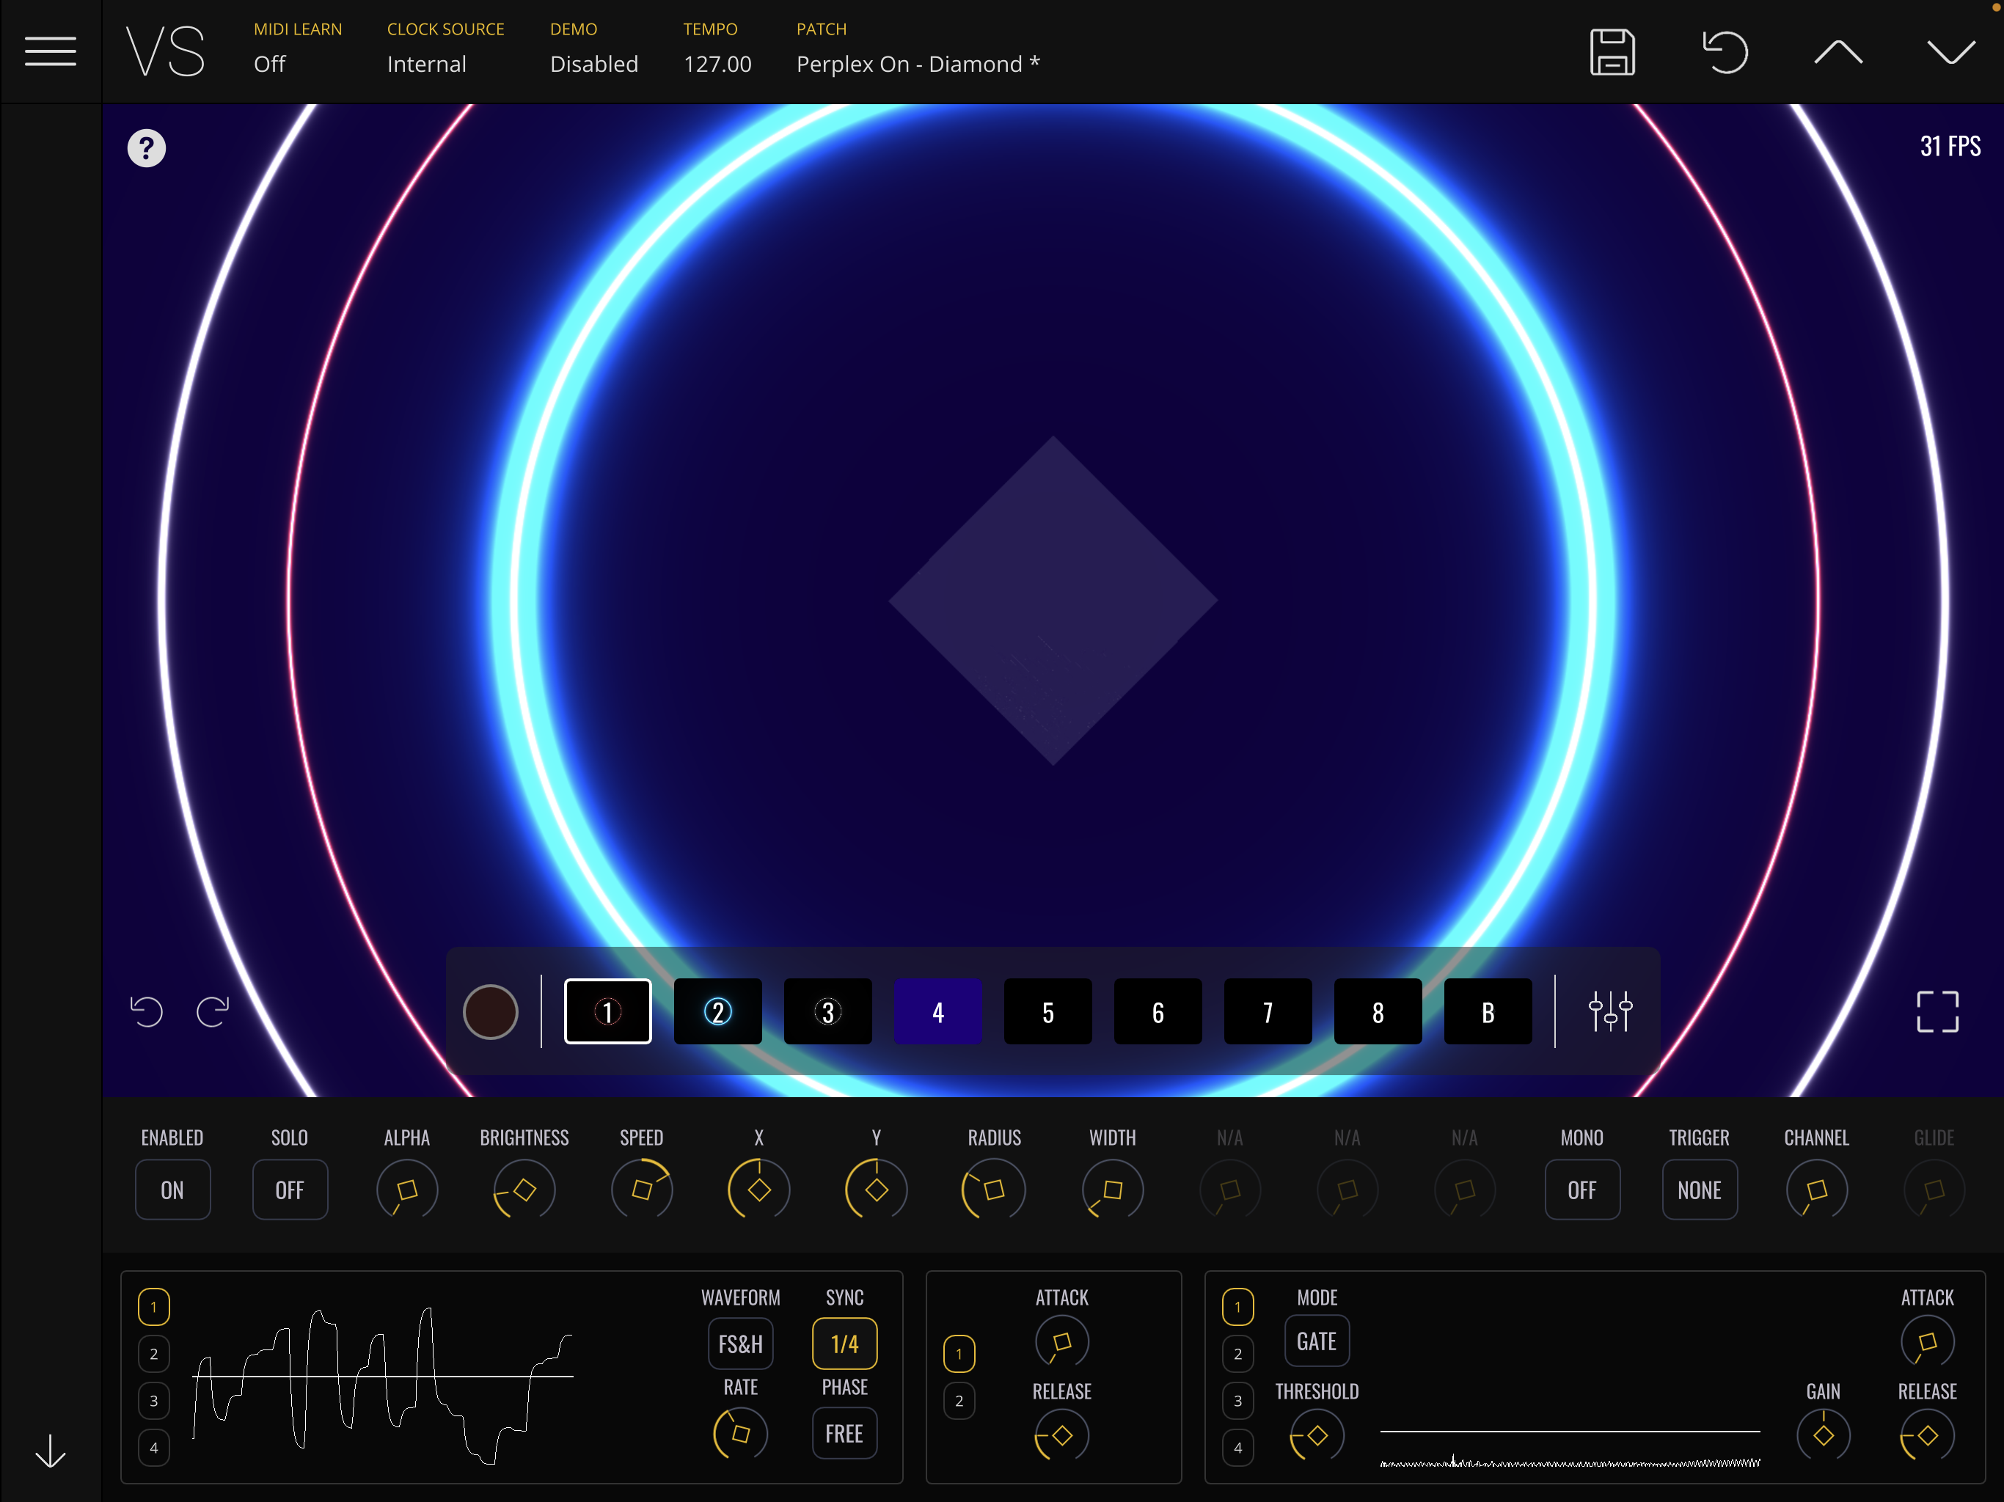Toggle the ENABLED ON button
Viewport: 2004px width, 1502px height.
tap(172, 1190)
